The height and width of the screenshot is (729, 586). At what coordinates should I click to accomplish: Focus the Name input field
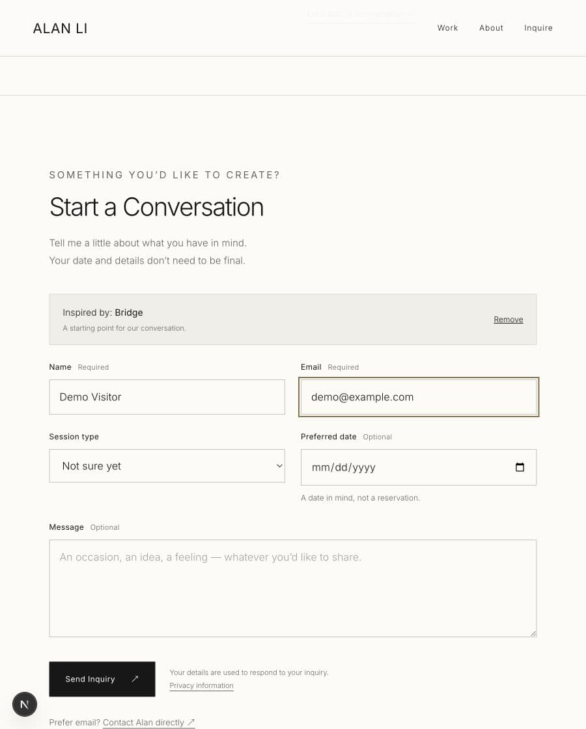167,397
